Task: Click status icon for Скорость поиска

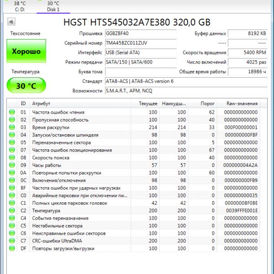Action: coord(12,158)
